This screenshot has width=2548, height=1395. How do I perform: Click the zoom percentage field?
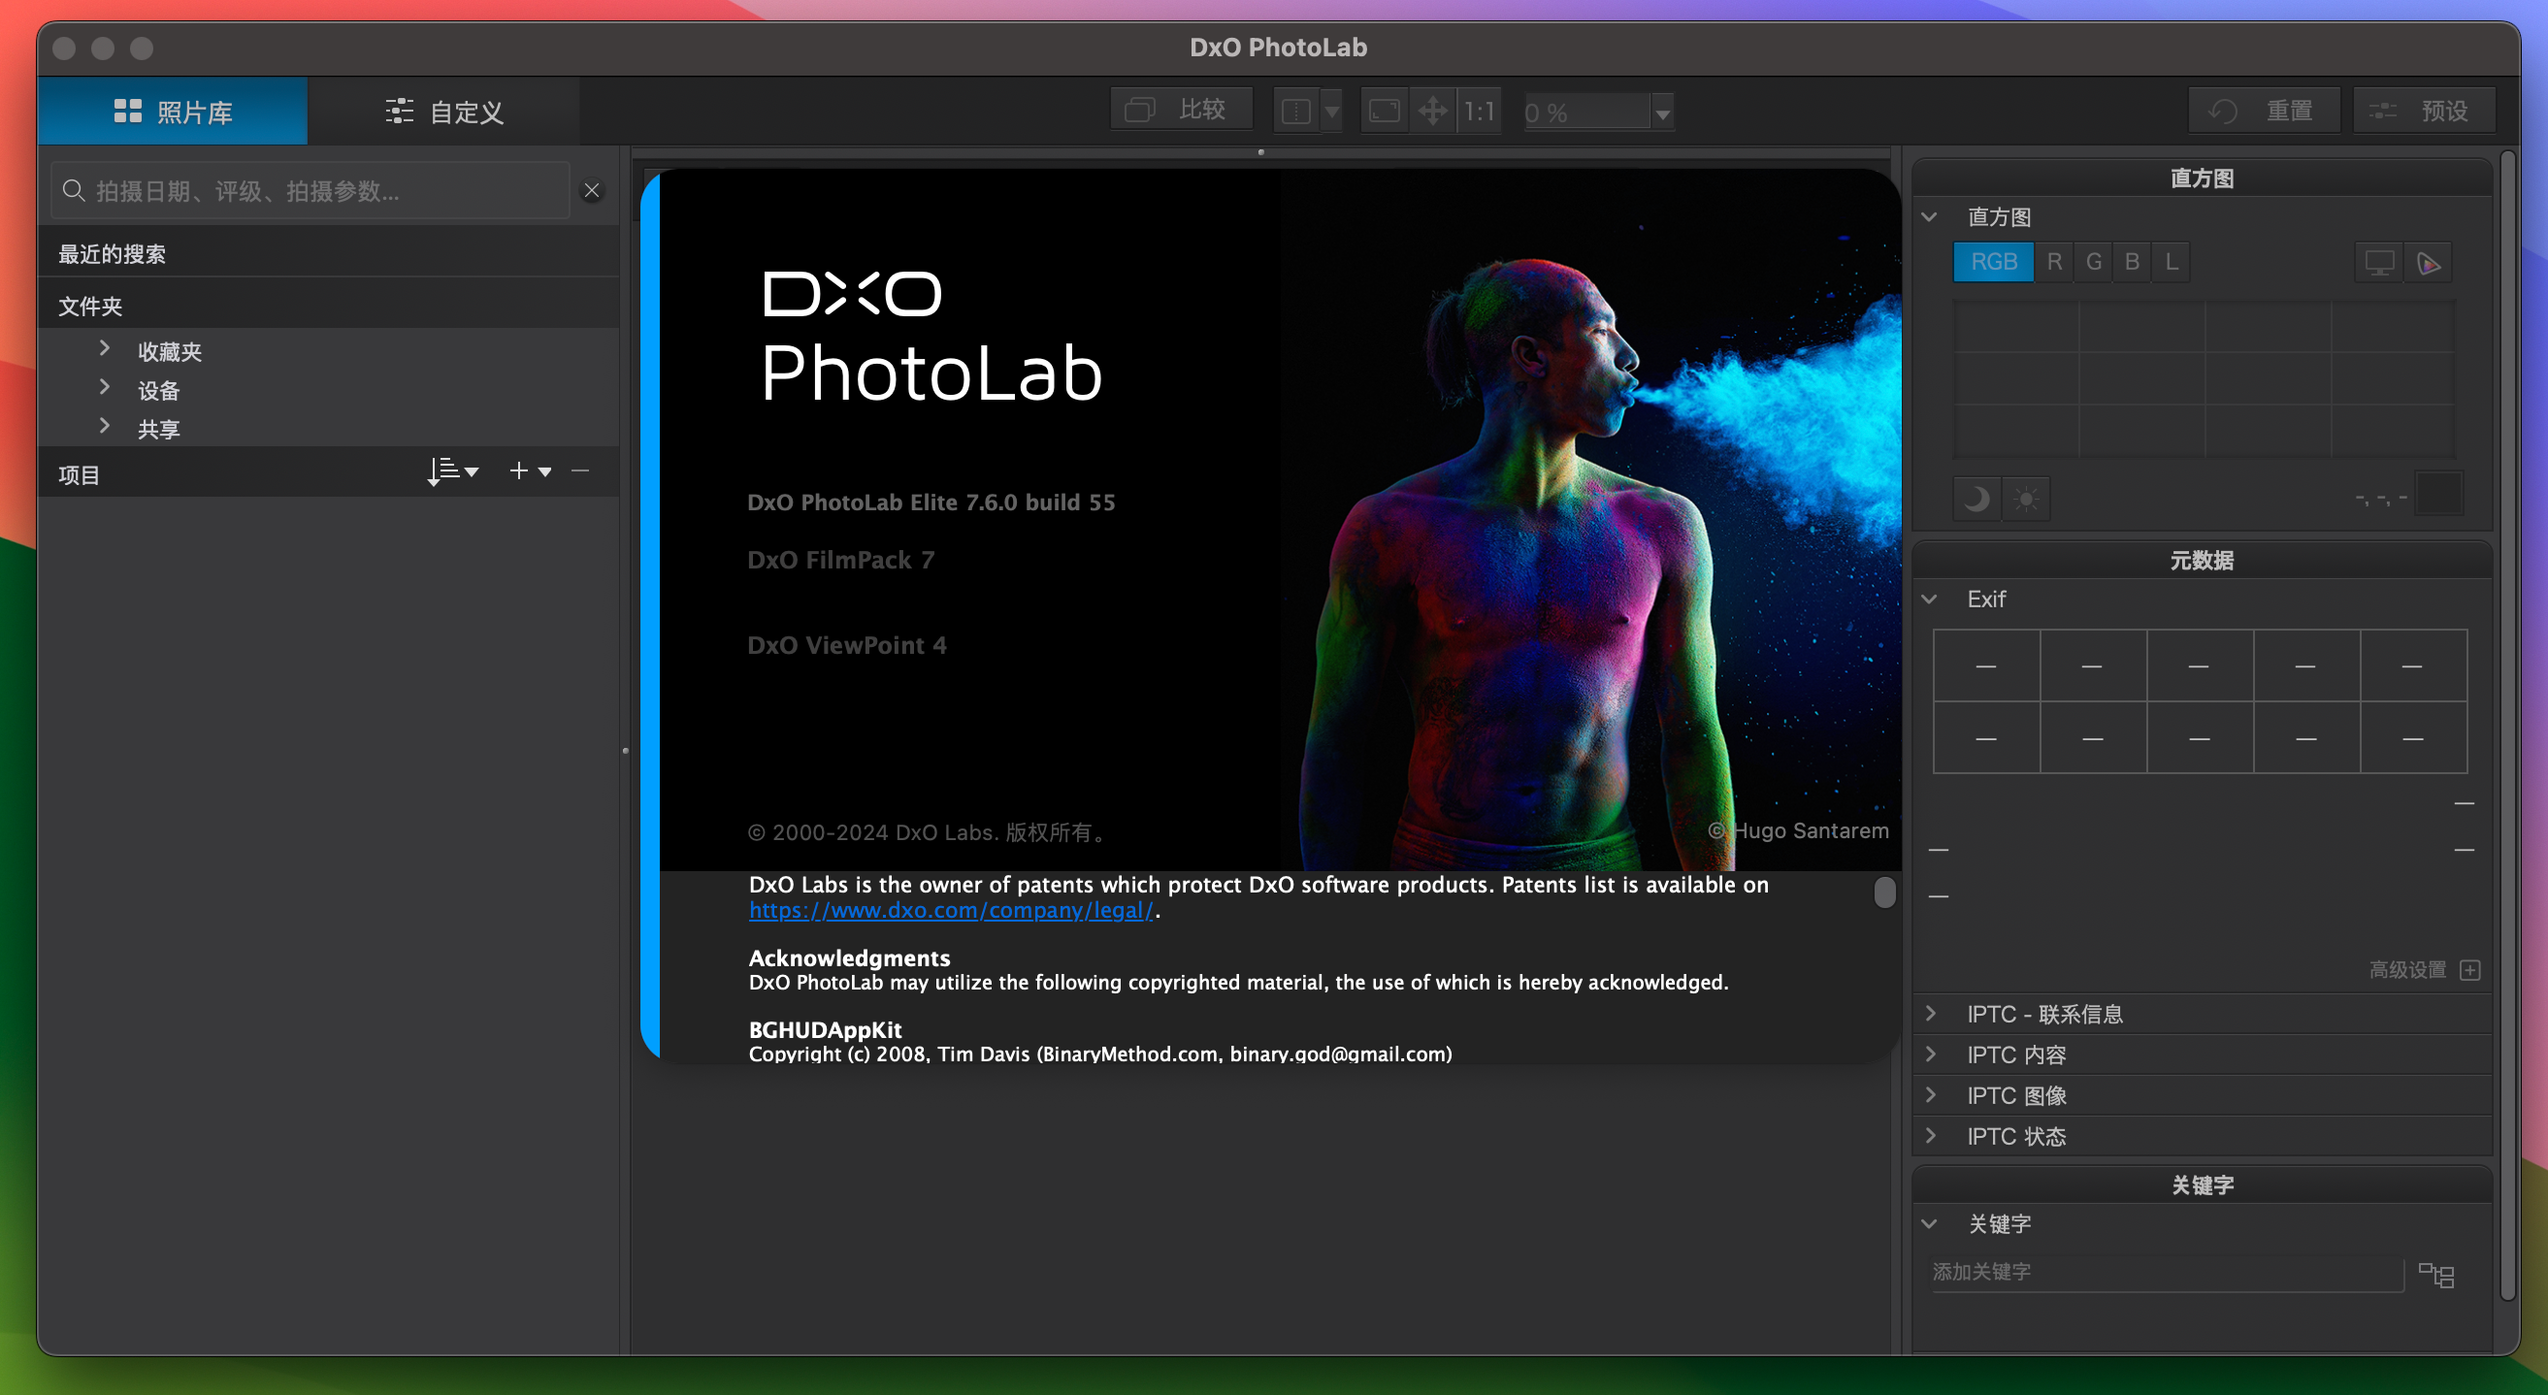point(1586,112)
